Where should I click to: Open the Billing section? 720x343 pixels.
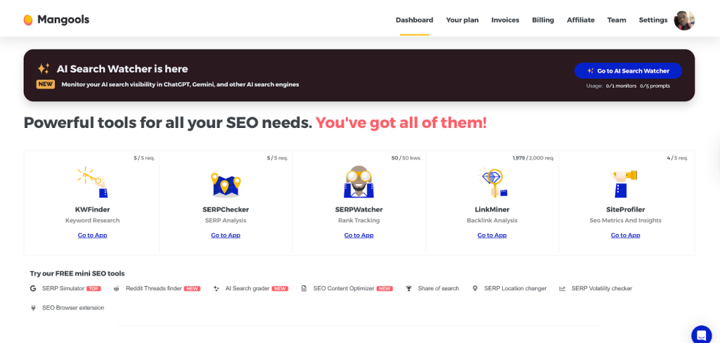click(x=543, y=20)
